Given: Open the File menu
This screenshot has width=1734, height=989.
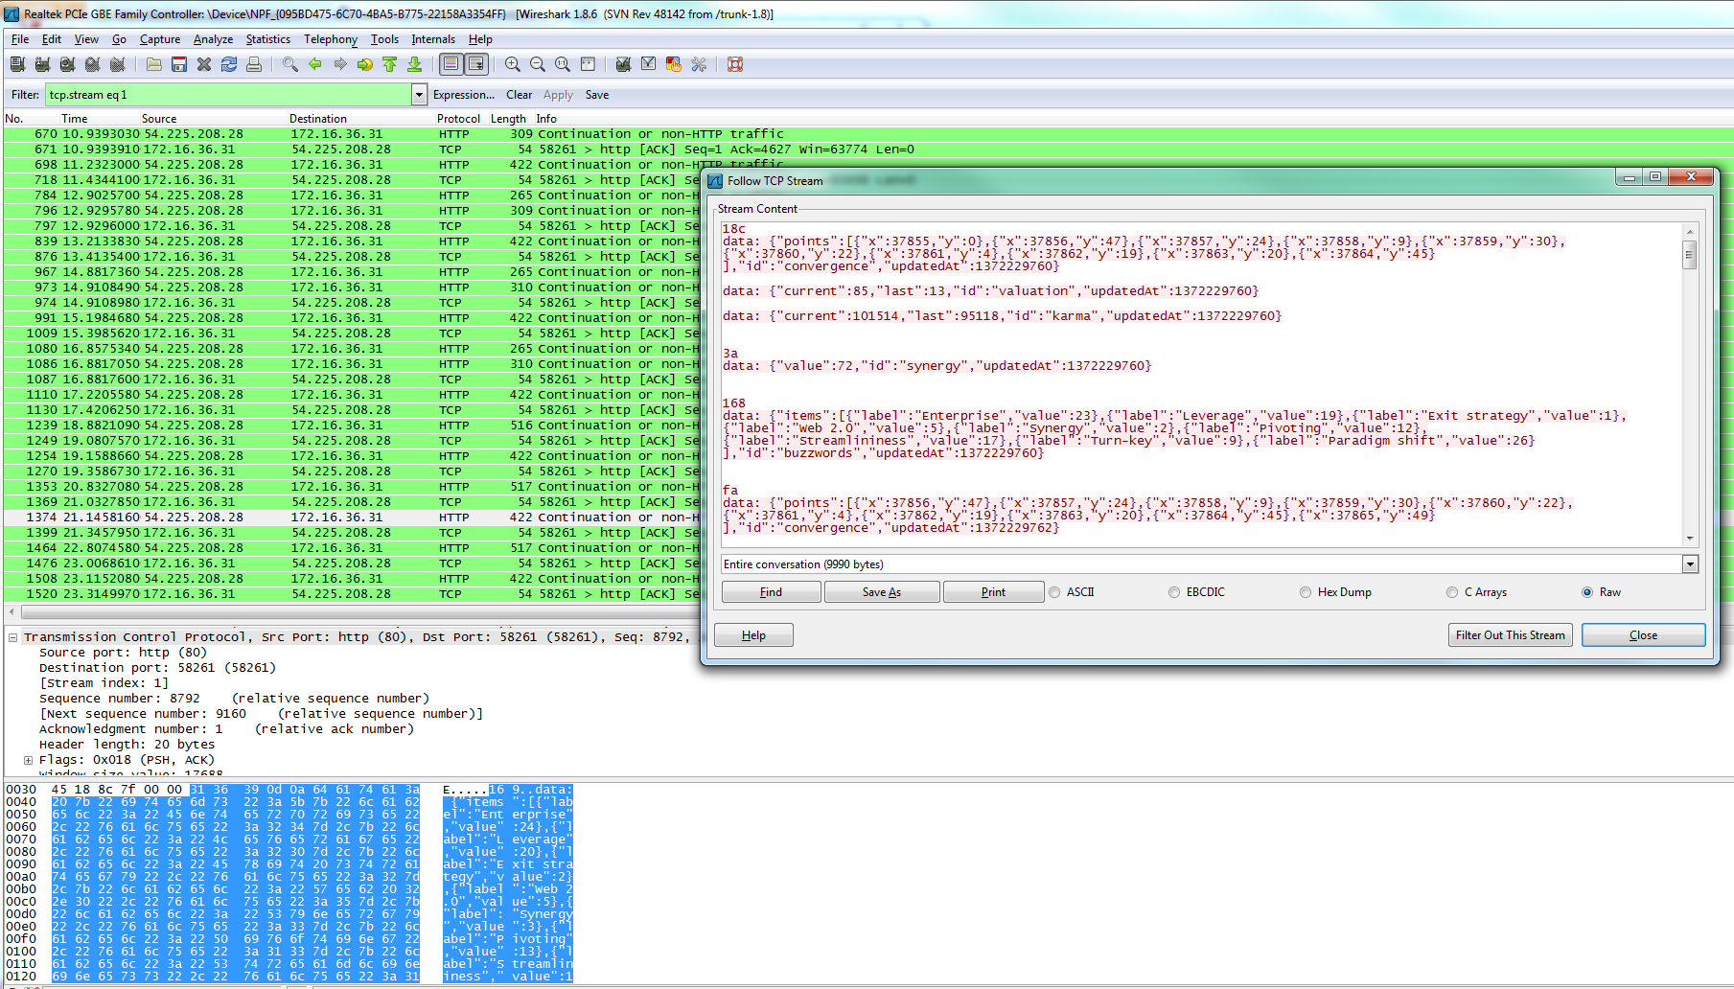Looking at the screenshot, I should coord(20,39).
